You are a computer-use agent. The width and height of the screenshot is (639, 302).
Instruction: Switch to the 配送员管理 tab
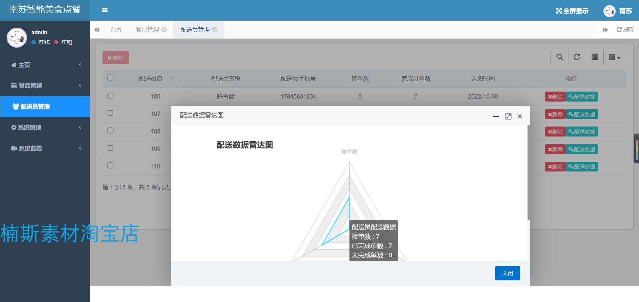195,30
